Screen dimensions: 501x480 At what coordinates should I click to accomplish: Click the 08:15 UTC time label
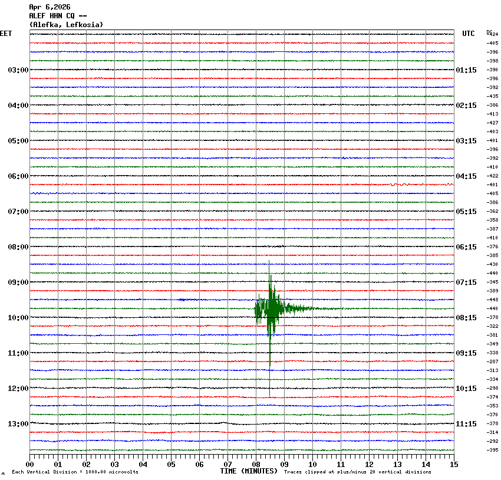(x=466, y=318)
